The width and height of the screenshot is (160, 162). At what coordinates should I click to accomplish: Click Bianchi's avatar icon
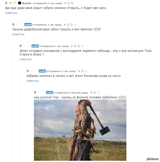point(20,3)
